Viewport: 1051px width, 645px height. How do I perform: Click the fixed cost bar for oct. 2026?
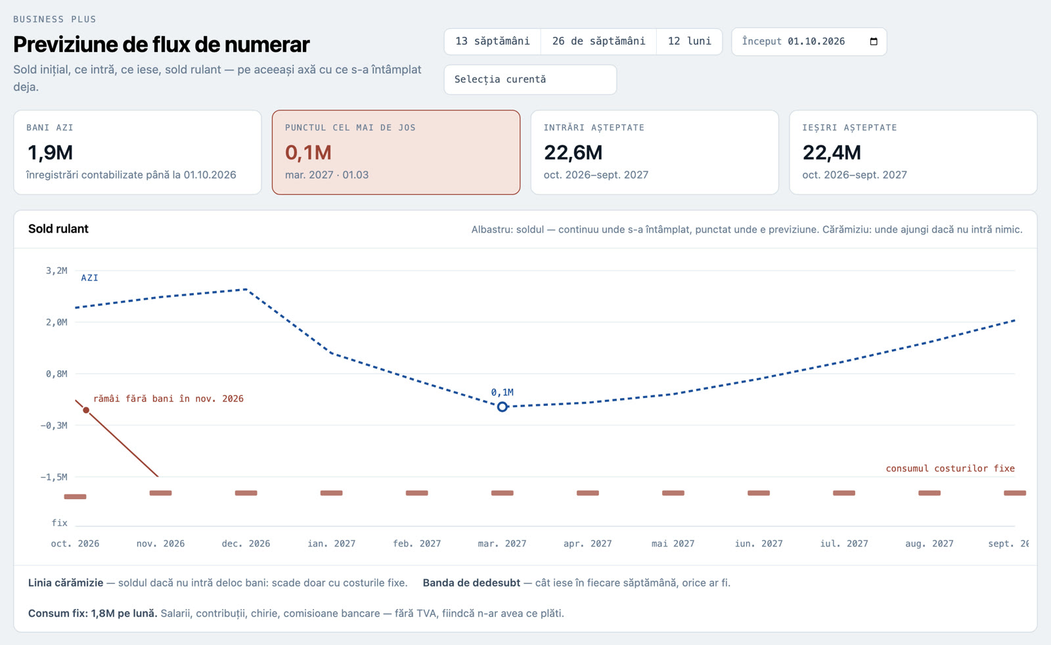point(76,497)
